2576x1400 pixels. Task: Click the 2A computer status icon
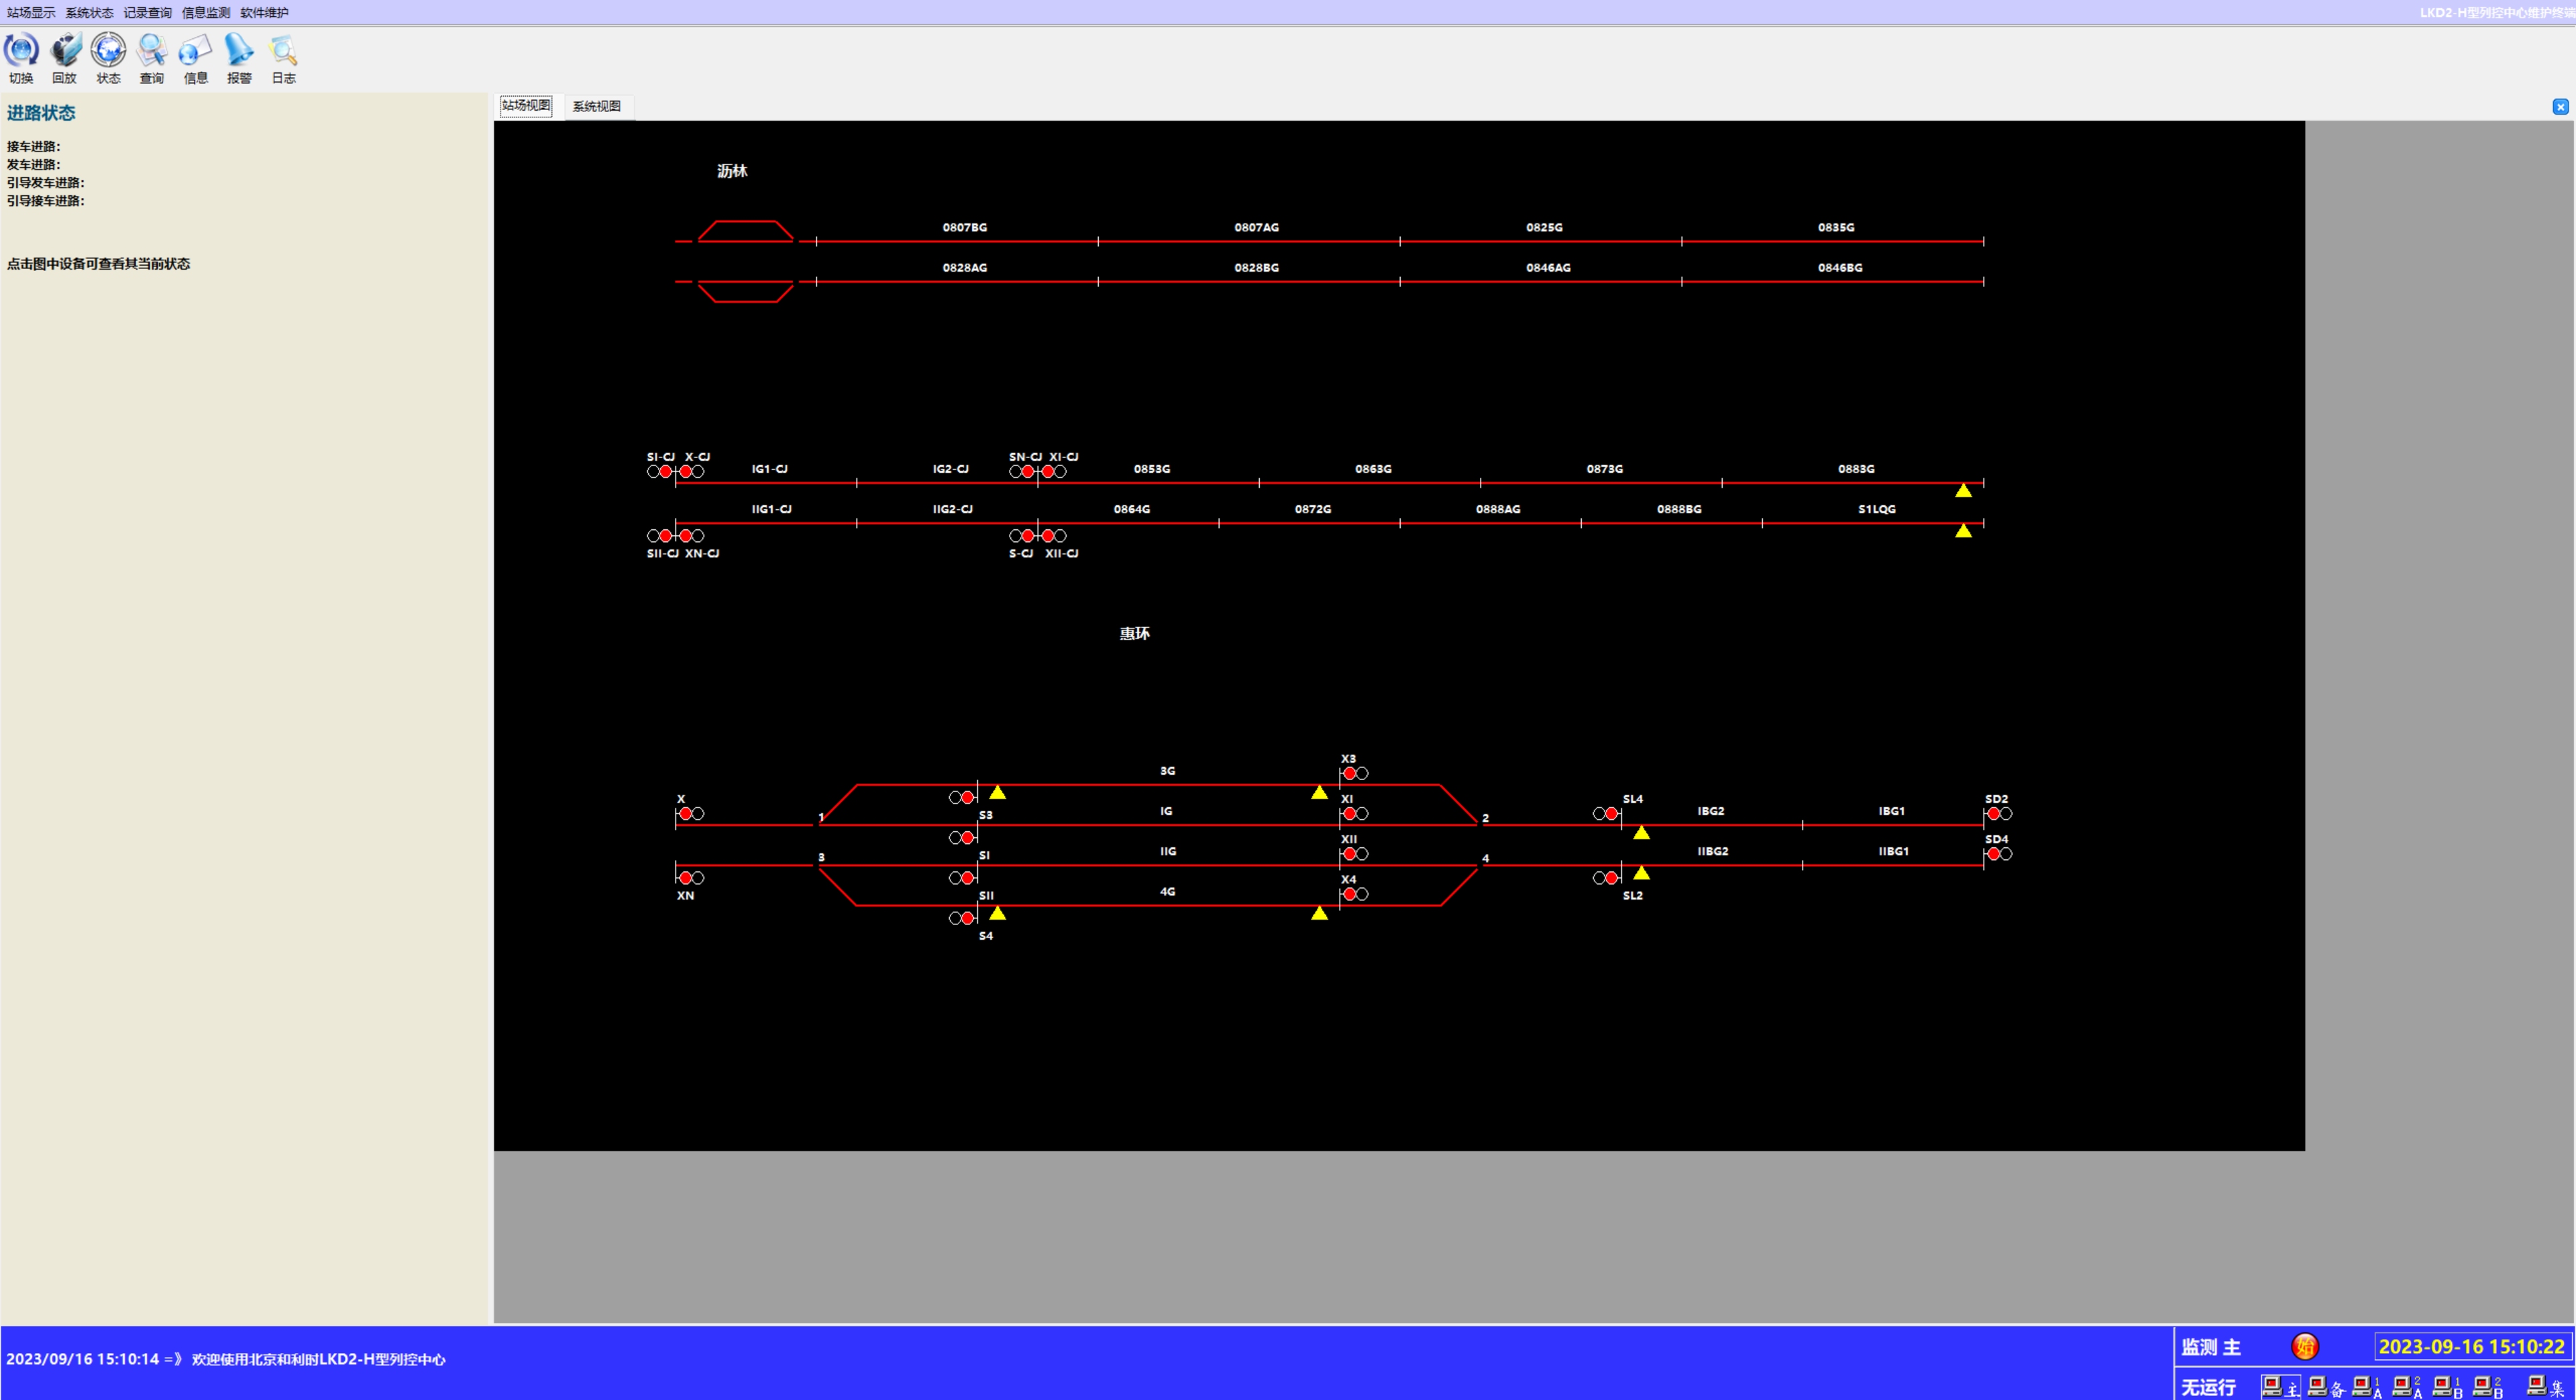[2407, 1386]
